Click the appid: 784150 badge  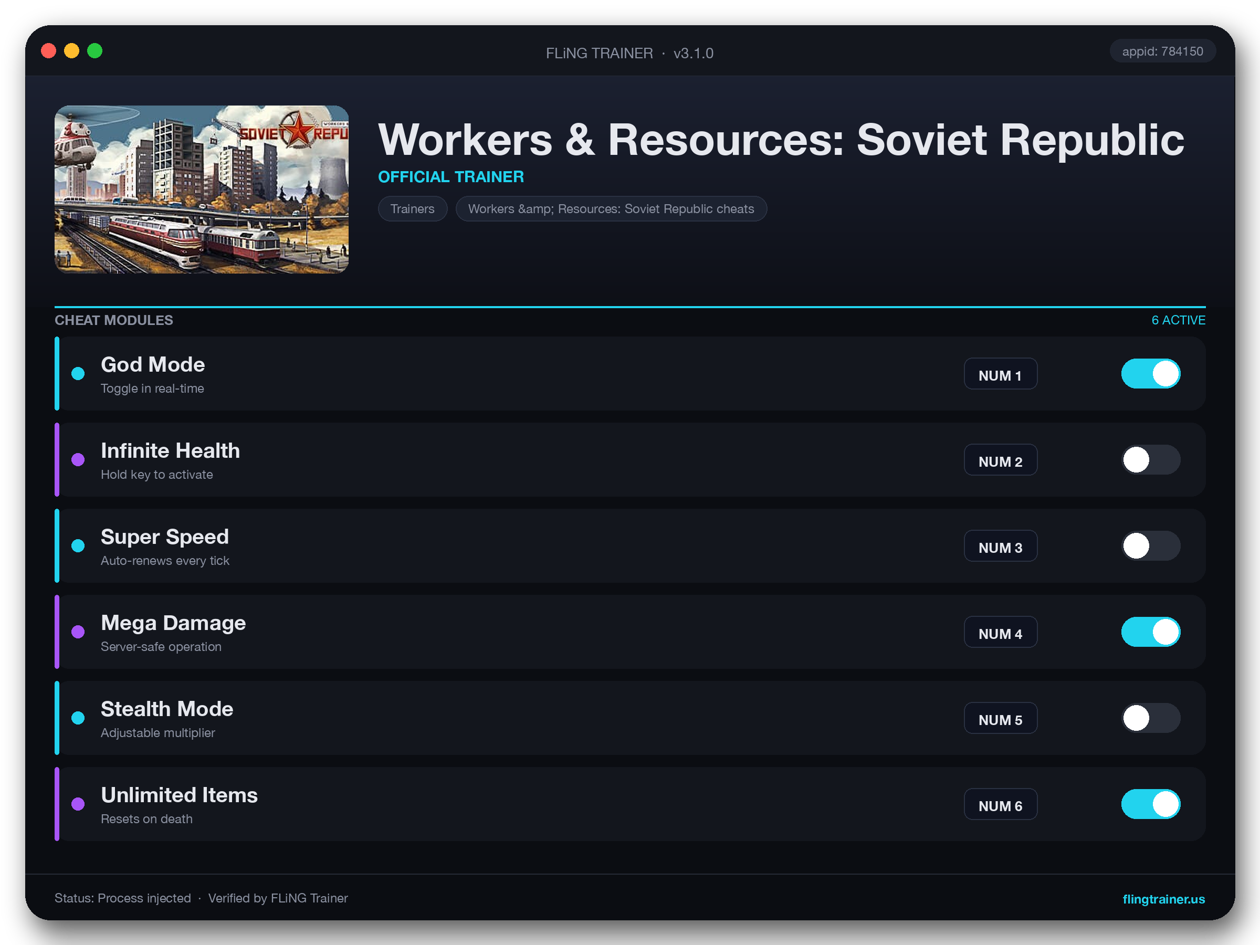pyautogui.click(x=1162, y=51)
